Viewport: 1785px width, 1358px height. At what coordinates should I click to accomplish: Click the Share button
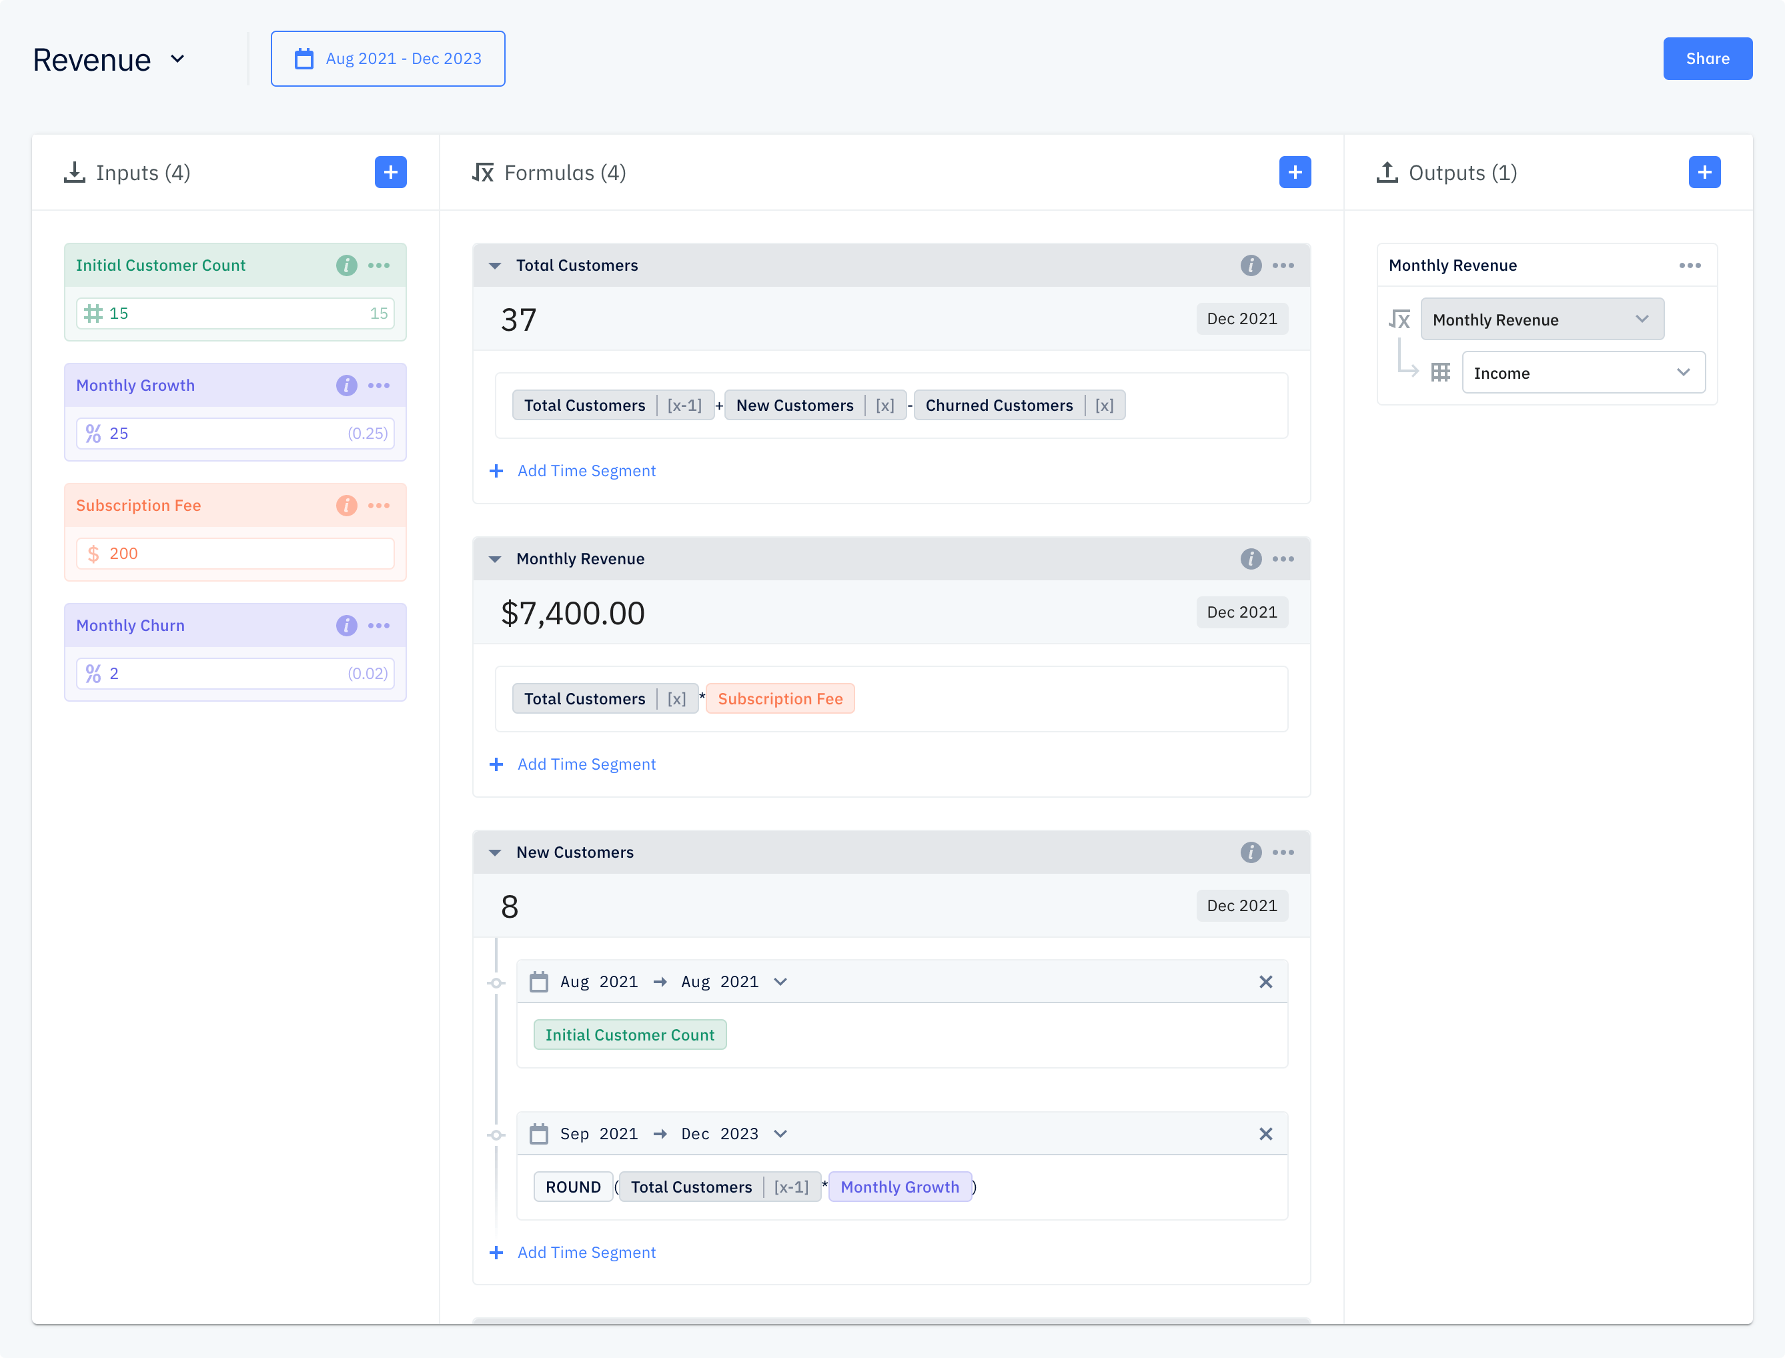pyautogui.click(x=1708, y=59)
